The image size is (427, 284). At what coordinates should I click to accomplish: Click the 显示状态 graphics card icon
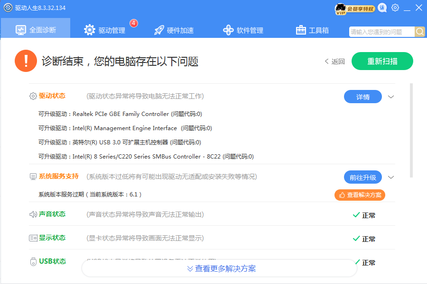(x=33, y=238)
